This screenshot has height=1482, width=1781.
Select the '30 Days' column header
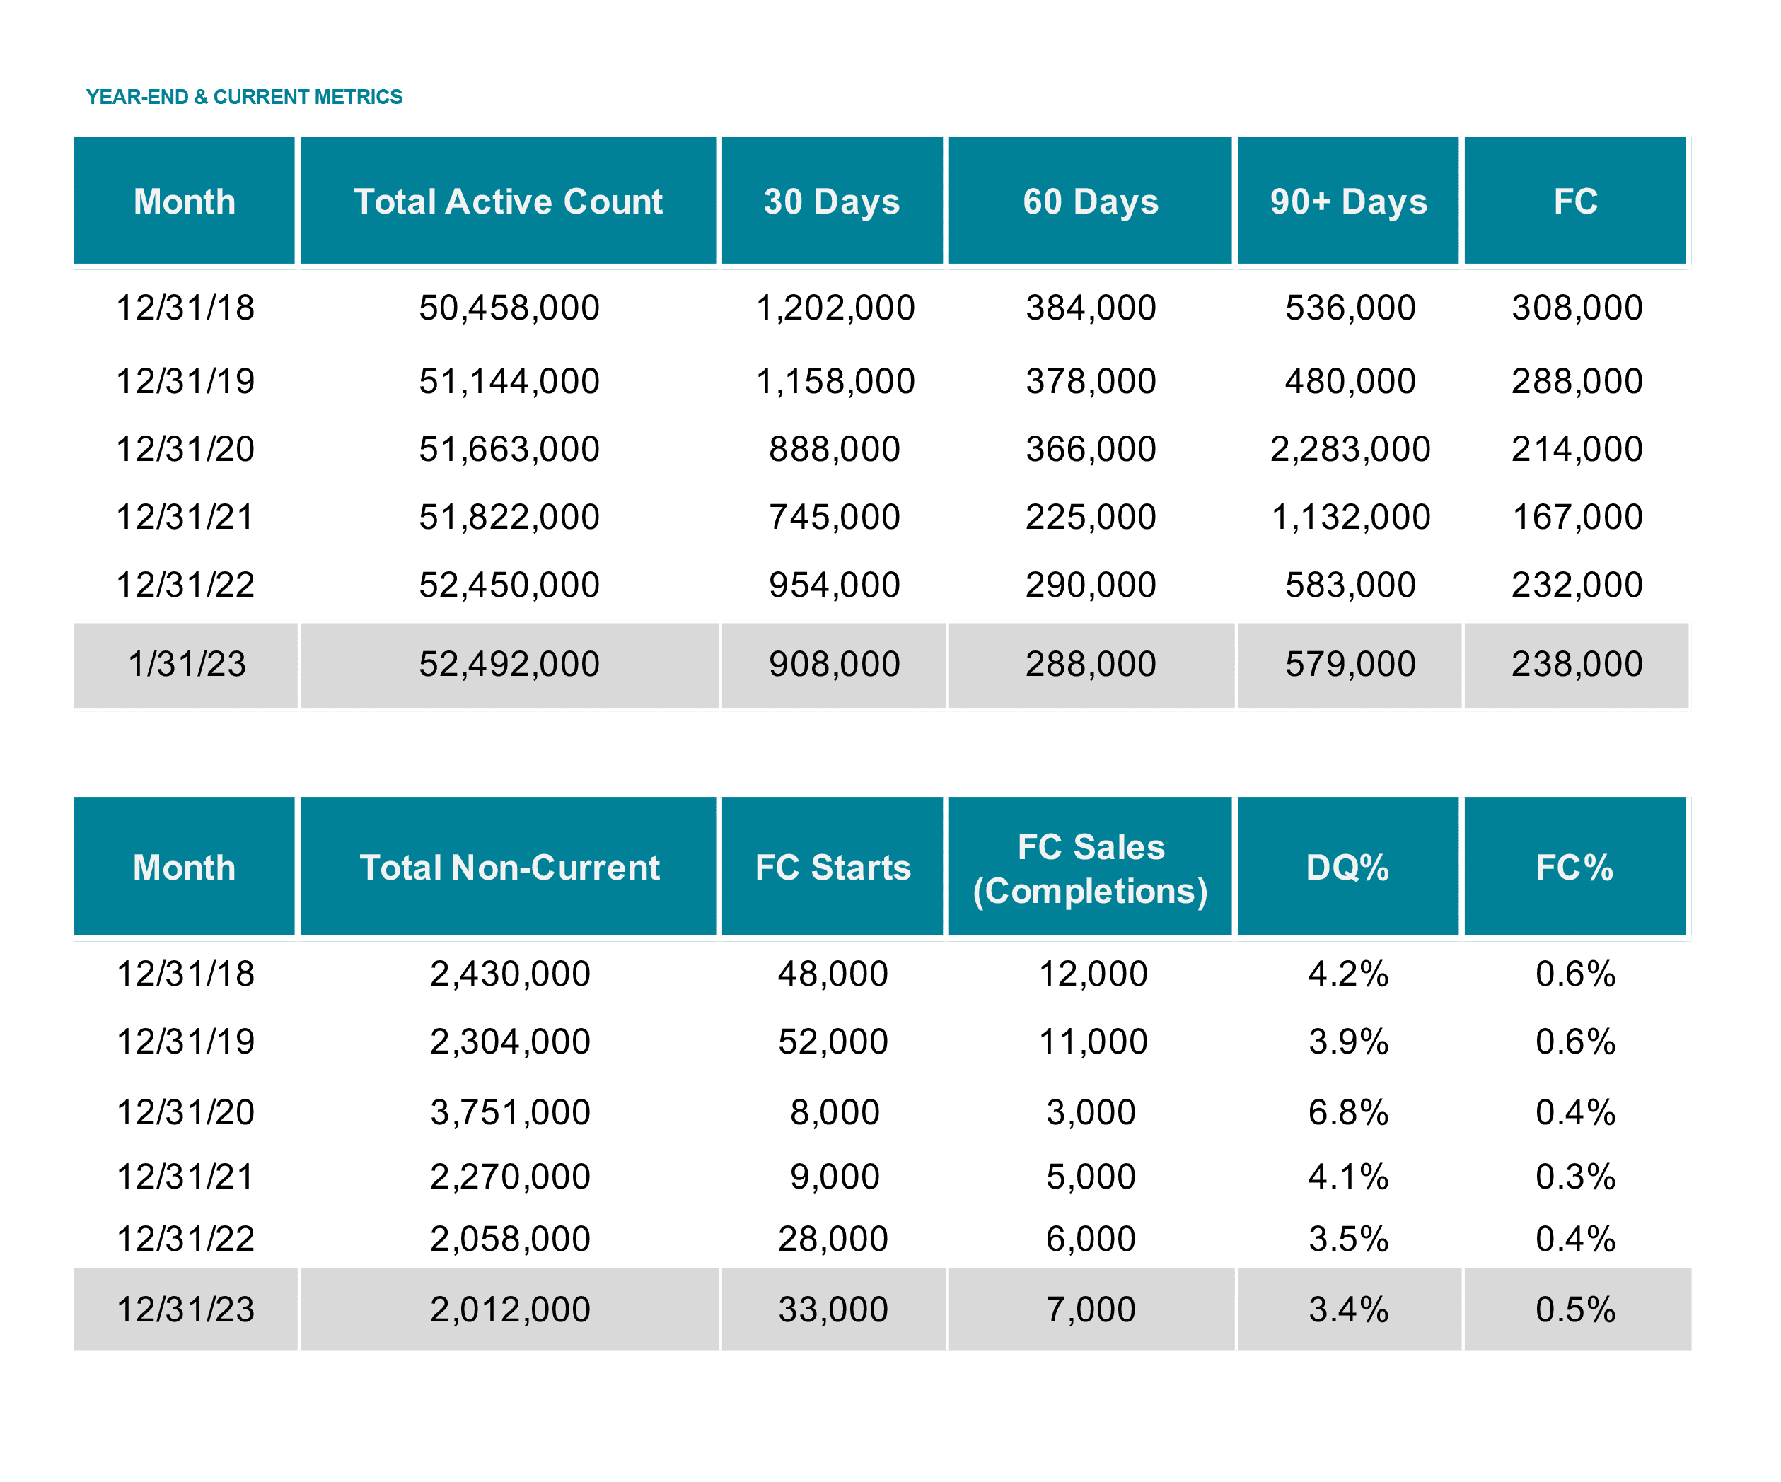pos(832,201)
